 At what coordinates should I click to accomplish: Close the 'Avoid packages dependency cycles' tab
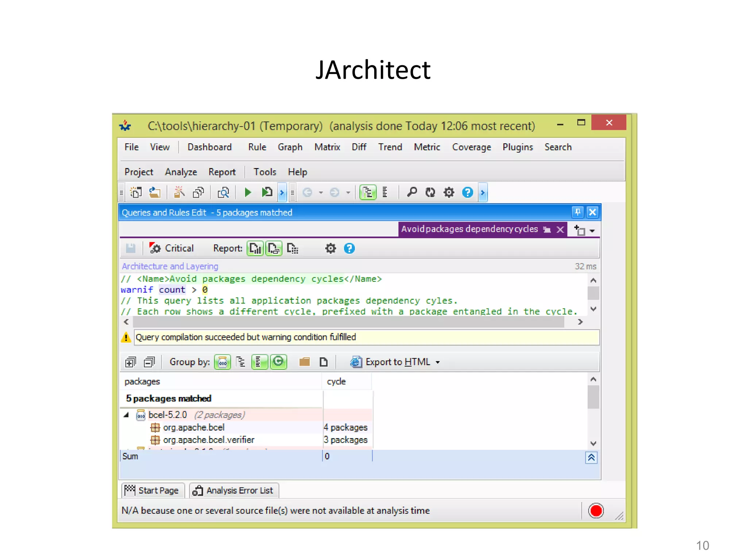pyautogui.click(x=561, y=229)
